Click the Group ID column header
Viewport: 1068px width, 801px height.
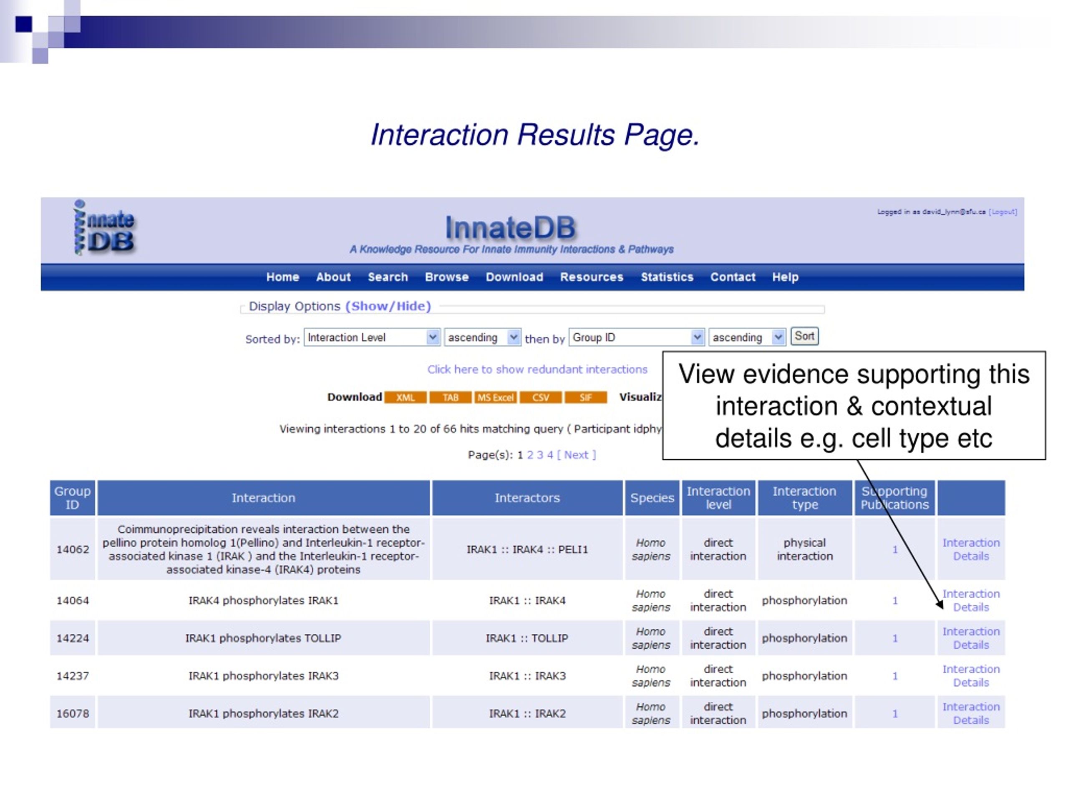coord(73,498)
